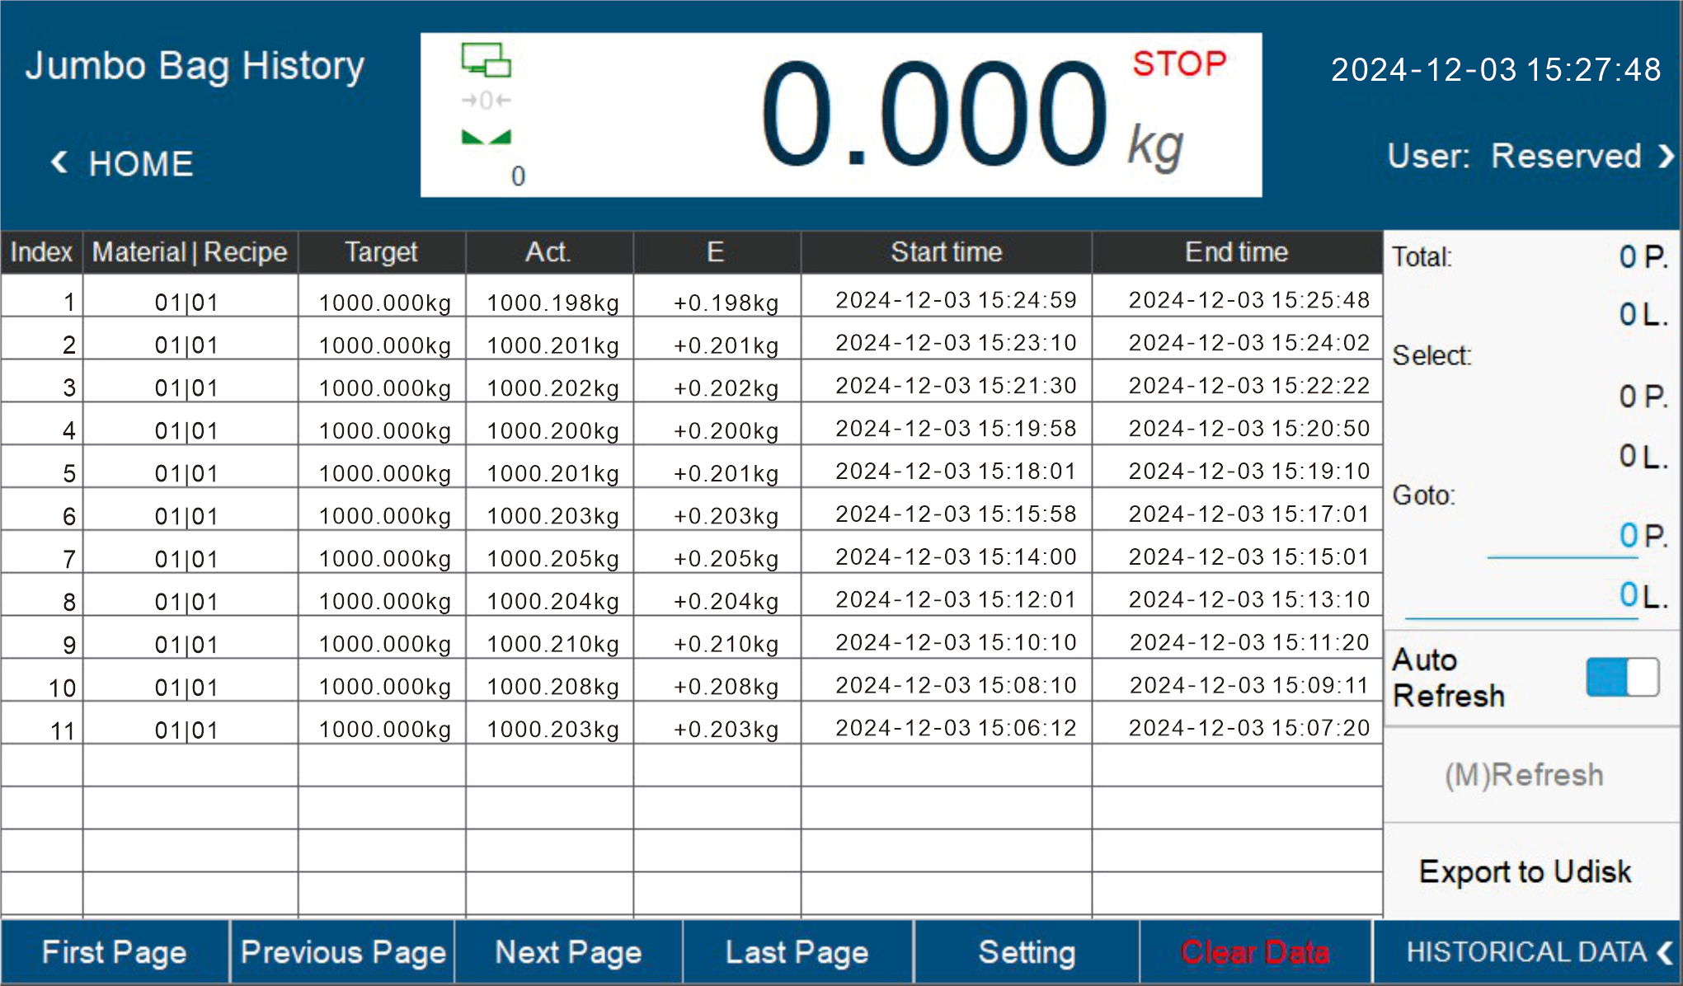Open the Previous Page
Viewport: 1683px width, 986px height.
pos(343,953)
